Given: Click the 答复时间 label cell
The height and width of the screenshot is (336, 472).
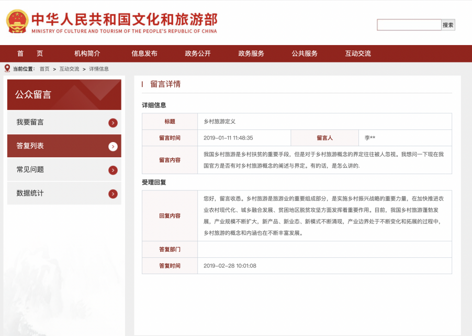Looking at the screenshot, I should [x=170, y=266].
